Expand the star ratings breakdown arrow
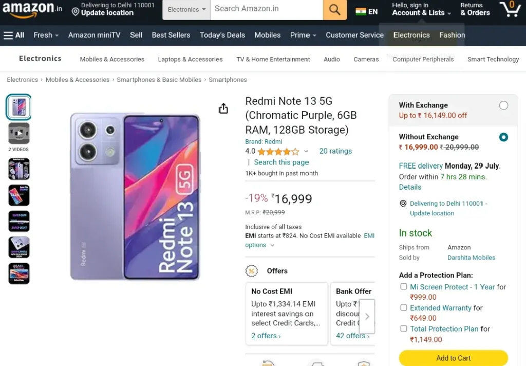 306,152
